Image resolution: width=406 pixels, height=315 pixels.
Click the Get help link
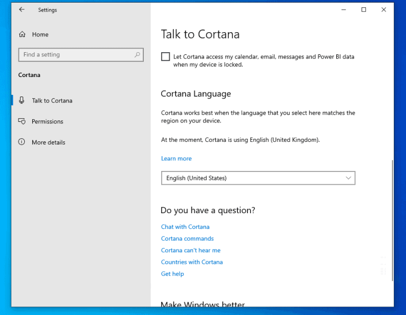[x=172, y=274]
